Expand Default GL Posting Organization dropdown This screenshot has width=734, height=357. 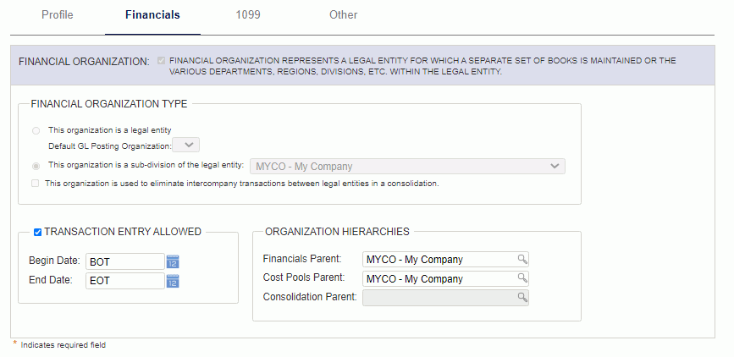(186, 145)
